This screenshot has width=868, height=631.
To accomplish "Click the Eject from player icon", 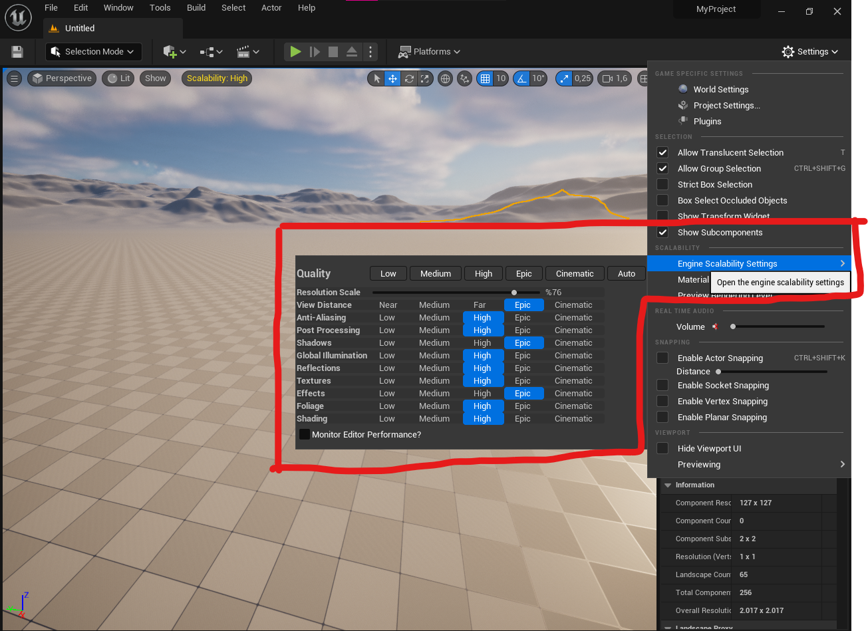I will (x=352, y=51).
